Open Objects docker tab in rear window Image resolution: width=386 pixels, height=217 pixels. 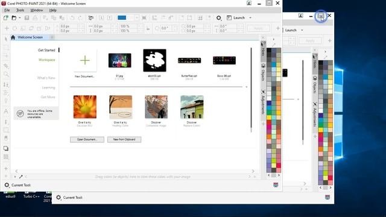315,84
